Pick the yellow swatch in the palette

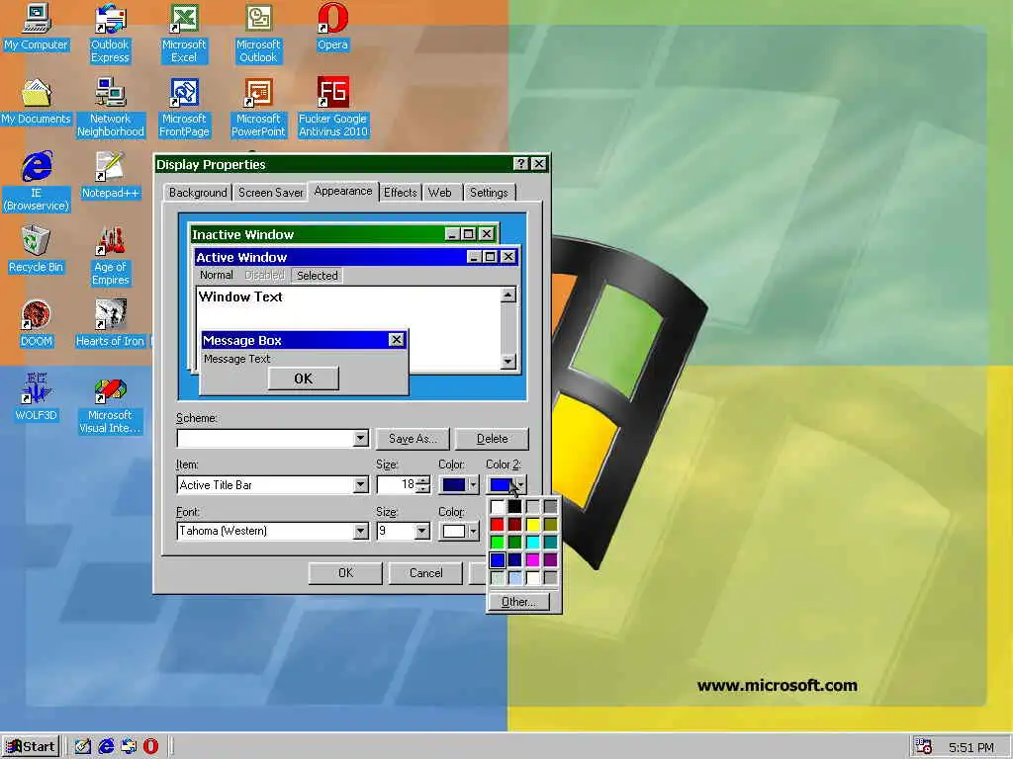[532, 524]
